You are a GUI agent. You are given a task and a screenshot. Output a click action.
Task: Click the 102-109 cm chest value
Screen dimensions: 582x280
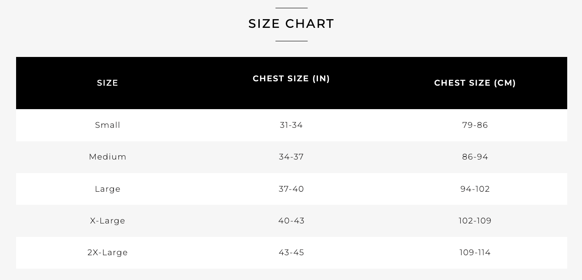pyautogui.click(x=475, y=221)
